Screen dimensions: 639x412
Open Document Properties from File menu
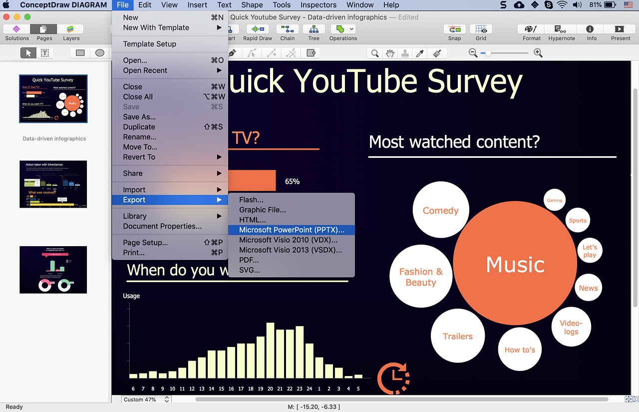pyautogui.click(x=170, y=226)
